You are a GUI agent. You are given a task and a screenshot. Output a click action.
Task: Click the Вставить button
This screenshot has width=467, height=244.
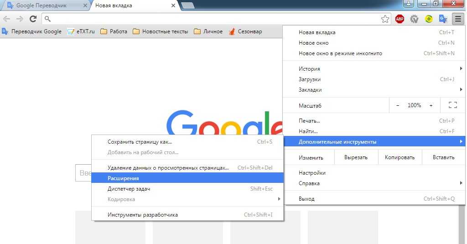click(x=443, y=157)
